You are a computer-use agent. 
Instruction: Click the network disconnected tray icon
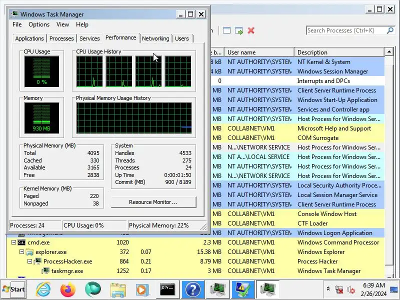339,289
